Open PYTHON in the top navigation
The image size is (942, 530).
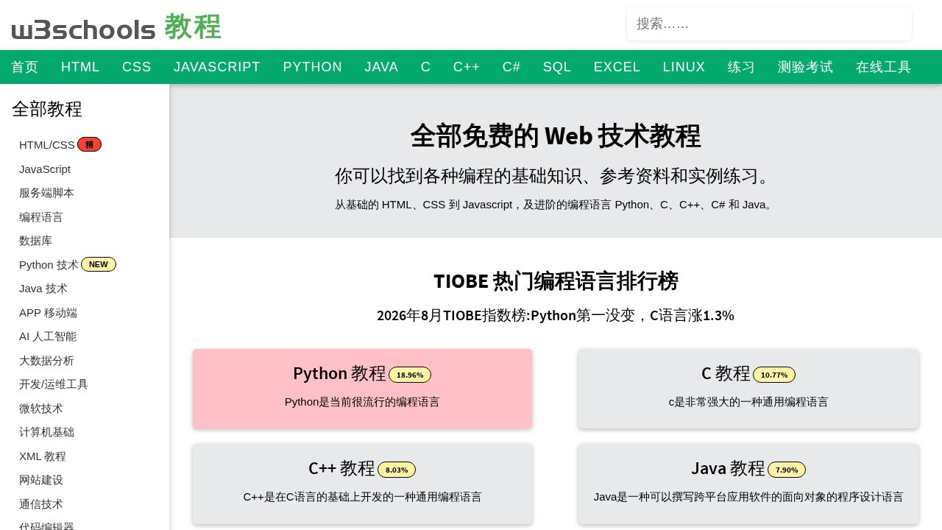pos(313,67)
